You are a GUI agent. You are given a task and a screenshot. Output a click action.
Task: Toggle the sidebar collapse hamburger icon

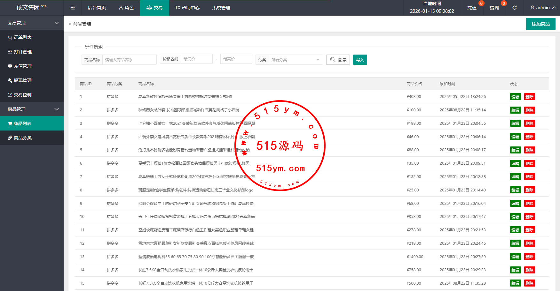tap(73, 8)
